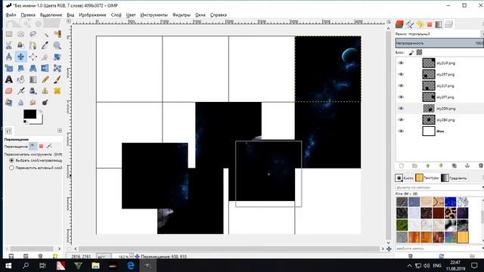Anchor the floating layer
Screen dimensions: 484x272
pyautogui.click(x=467, y=166)
